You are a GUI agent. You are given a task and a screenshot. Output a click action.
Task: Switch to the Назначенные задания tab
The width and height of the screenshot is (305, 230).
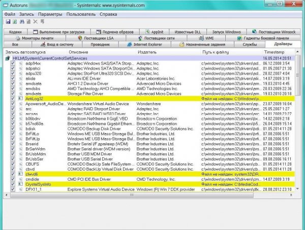(x=202, y=45)
